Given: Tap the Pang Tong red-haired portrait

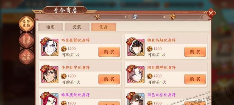Looking at the screenshot, I should 50,99.
